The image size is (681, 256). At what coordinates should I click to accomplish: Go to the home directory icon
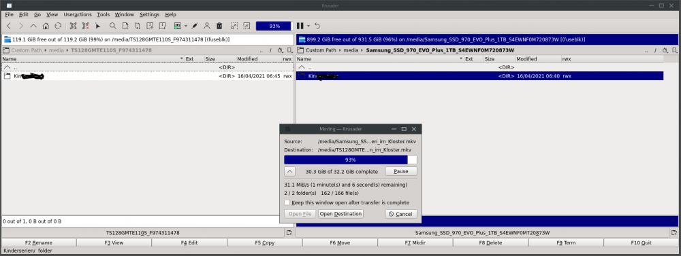coord(46,26)
